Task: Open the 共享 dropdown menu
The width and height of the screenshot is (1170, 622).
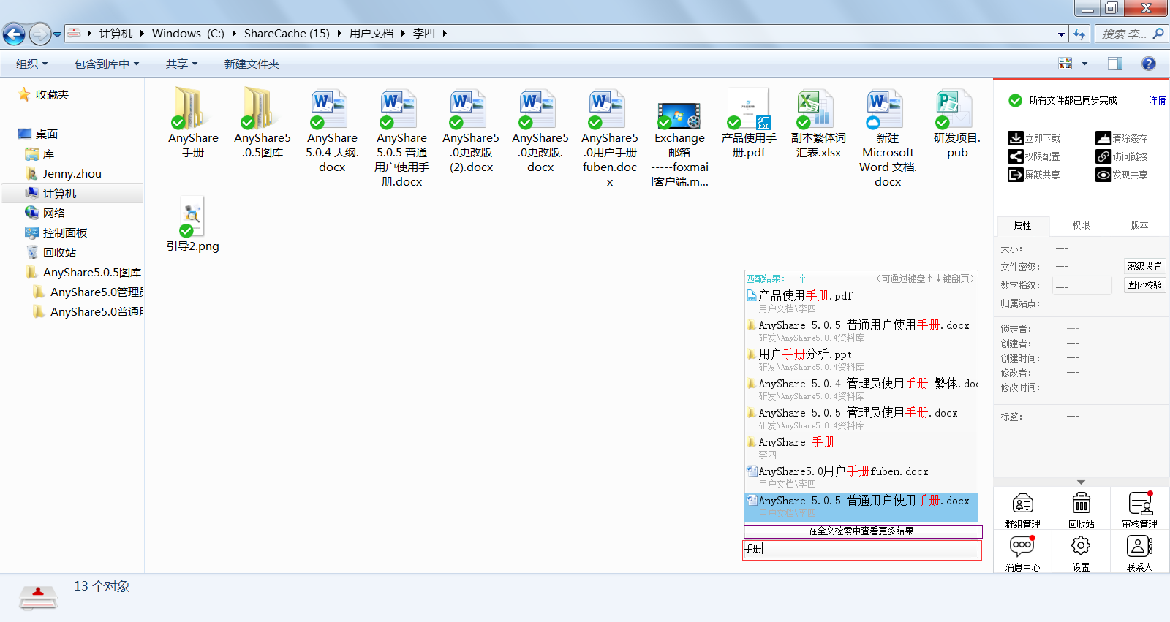Action: 181,64
